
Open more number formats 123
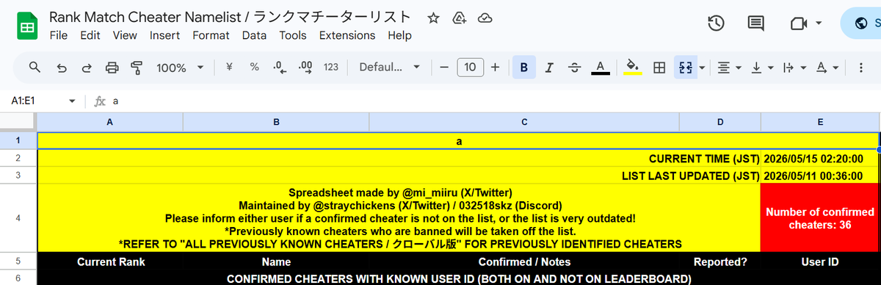click(x=331, y=68)
